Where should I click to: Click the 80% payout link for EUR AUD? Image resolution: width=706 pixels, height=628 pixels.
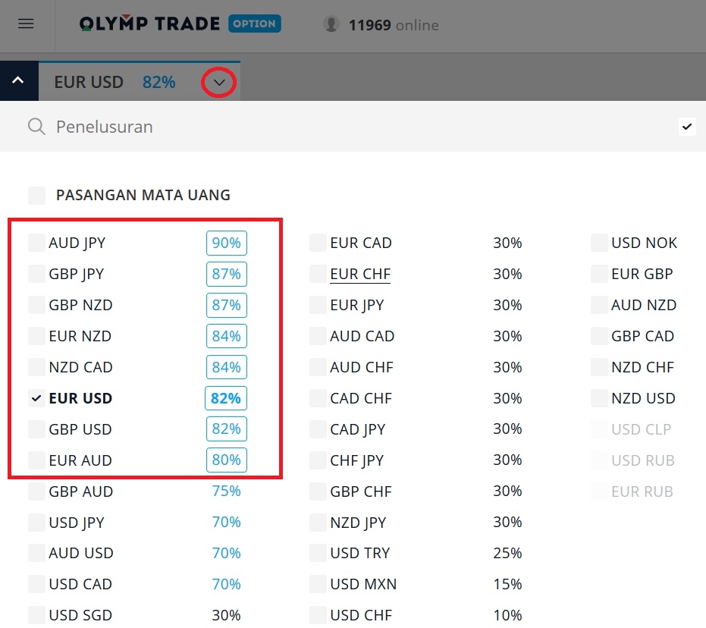coord(226,460)
